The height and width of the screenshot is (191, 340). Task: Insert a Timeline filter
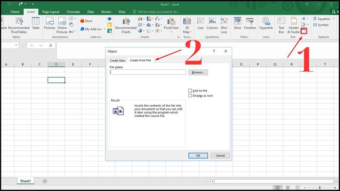(250, 23)
